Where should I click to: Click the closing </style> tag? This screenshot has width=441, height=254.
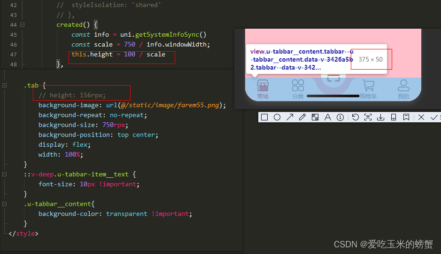23,233
